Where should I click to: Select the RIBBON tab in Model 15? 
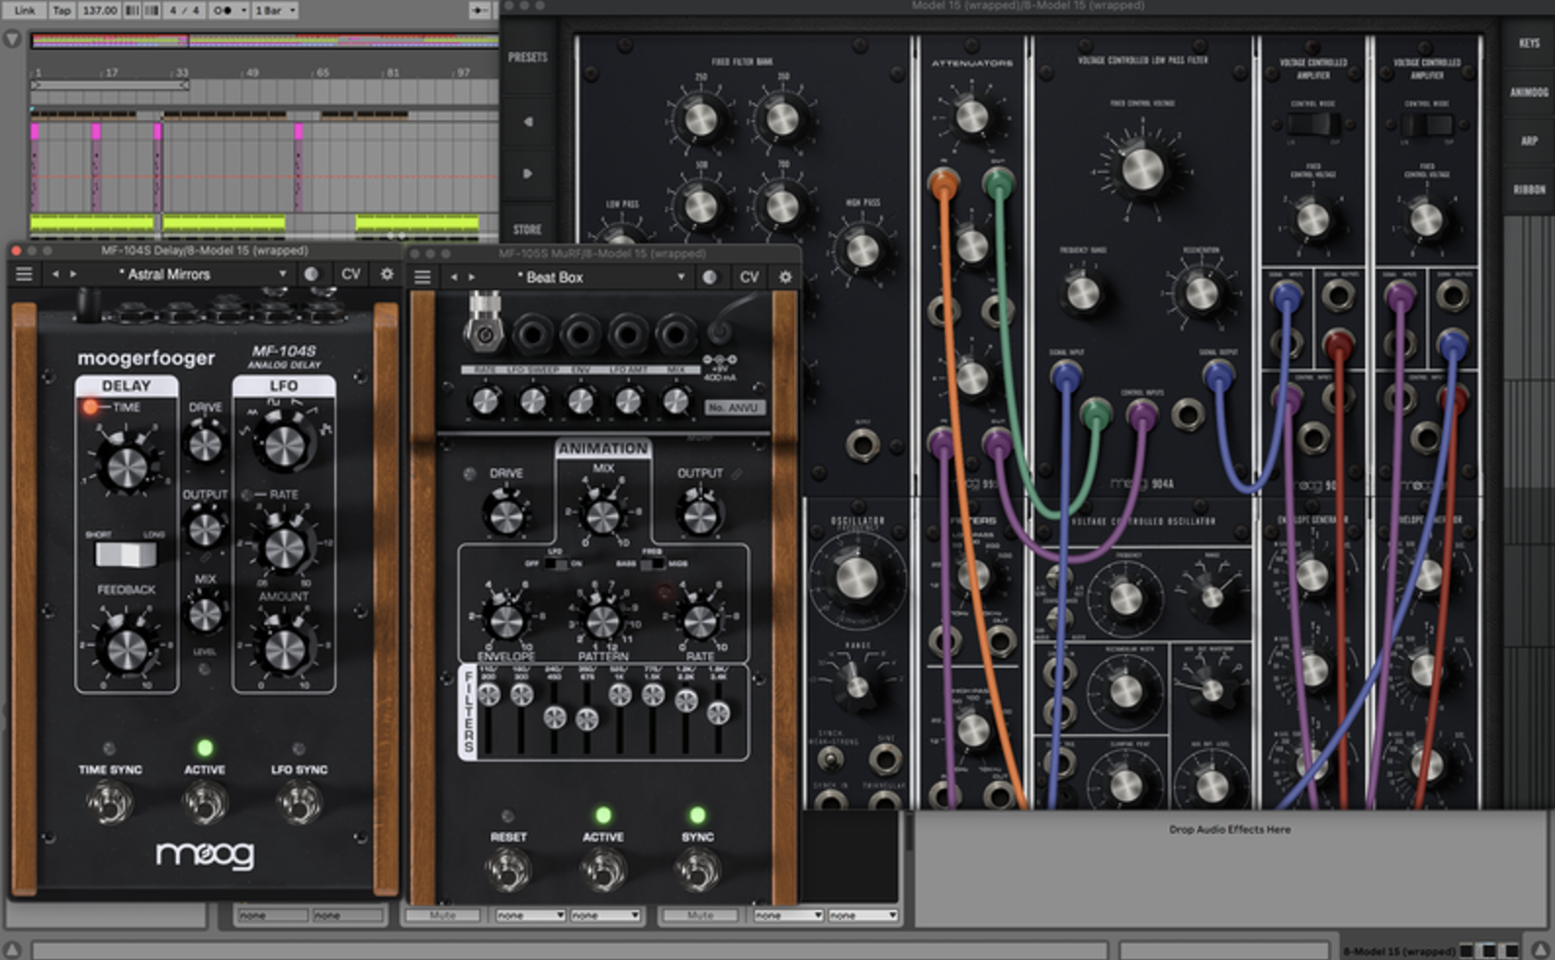tap(1530, 190)
